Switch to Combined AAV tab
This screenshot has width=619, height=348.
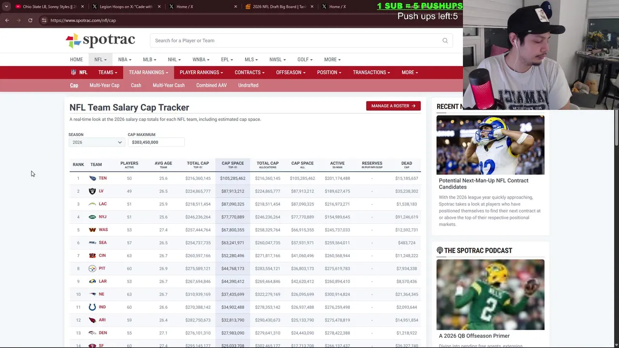tap(211, 86)
